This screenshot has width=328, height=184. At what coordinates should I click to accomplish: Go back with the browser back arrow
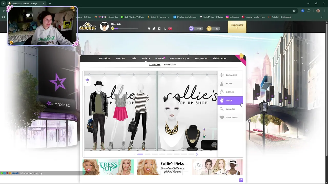point(3,11)
